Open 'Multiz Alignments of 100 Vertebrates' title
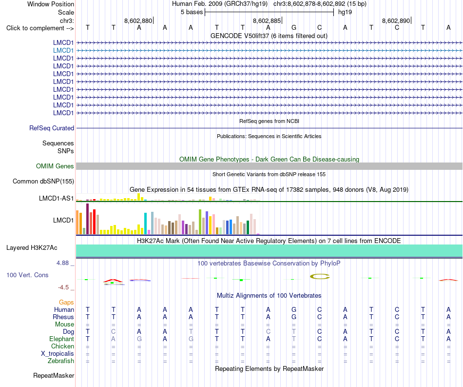The width and height of the screenshot is (463, 387). pos(269,295)
